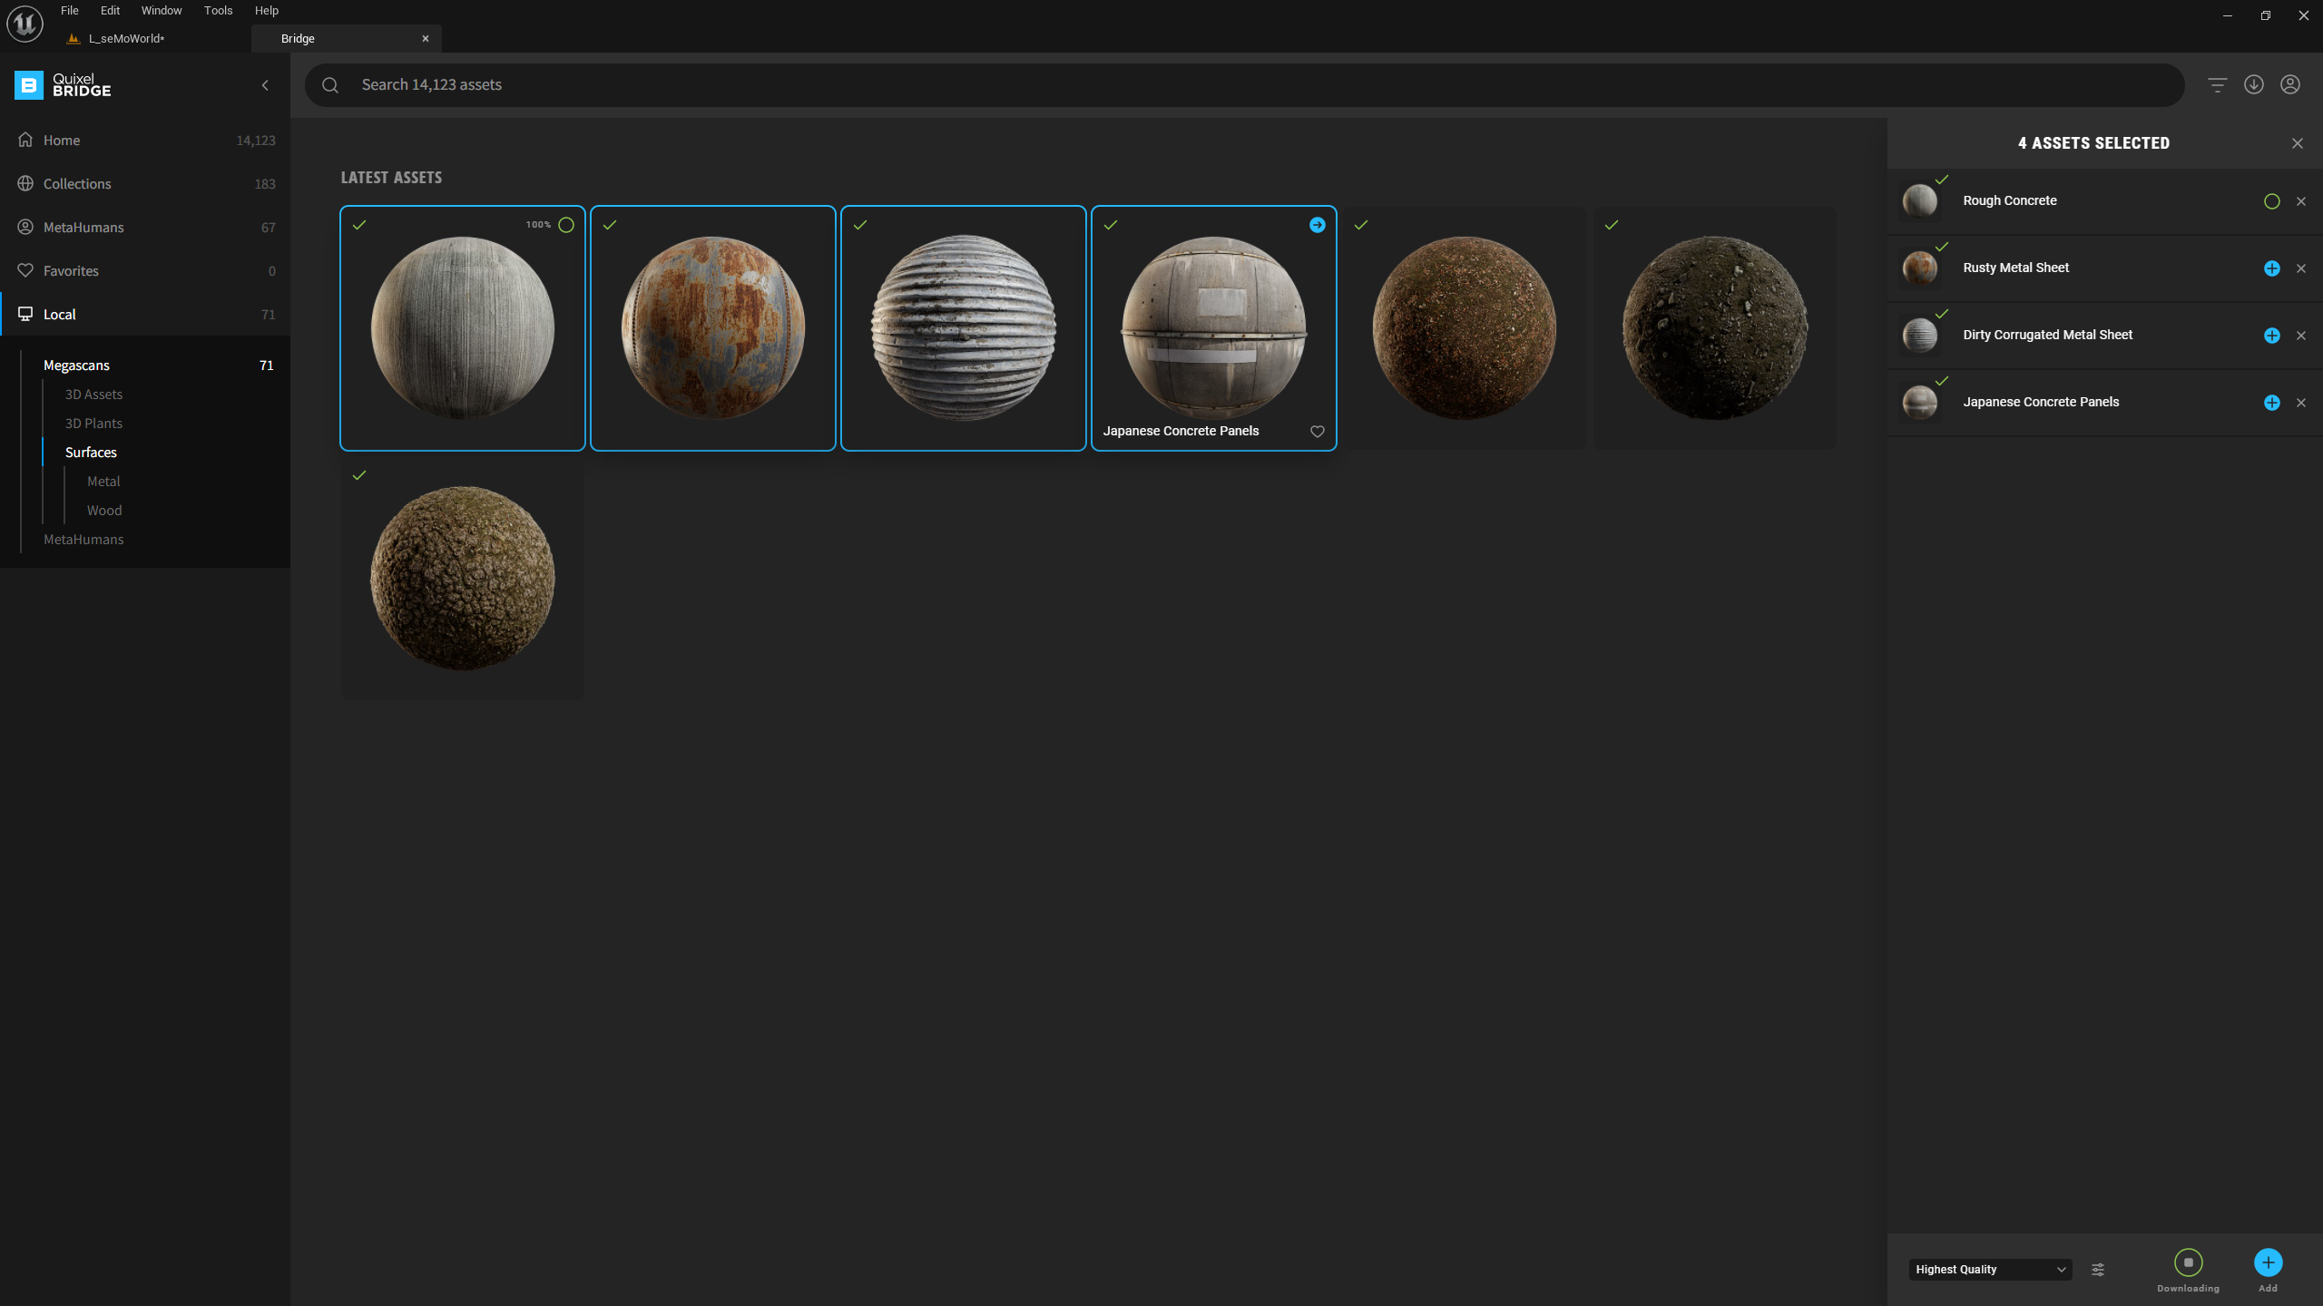Stop the download using Downloading button
The width and height of the screenshot is (2323, 1306).
[x=2188, y=1262]
